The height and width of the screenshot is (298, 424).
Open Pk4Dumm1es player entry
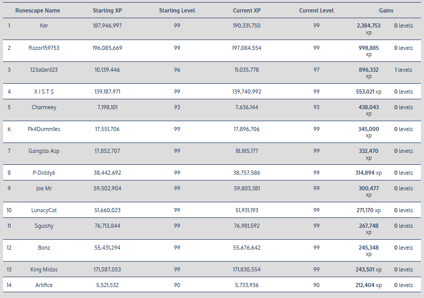click(44, 129)
